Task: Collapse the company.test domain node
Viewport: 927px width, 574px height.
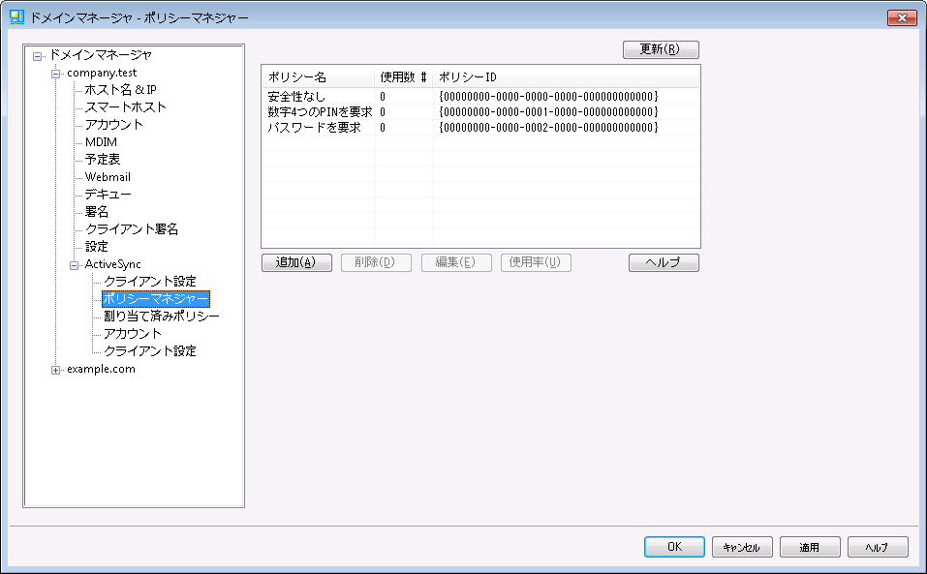Action: 56,74
